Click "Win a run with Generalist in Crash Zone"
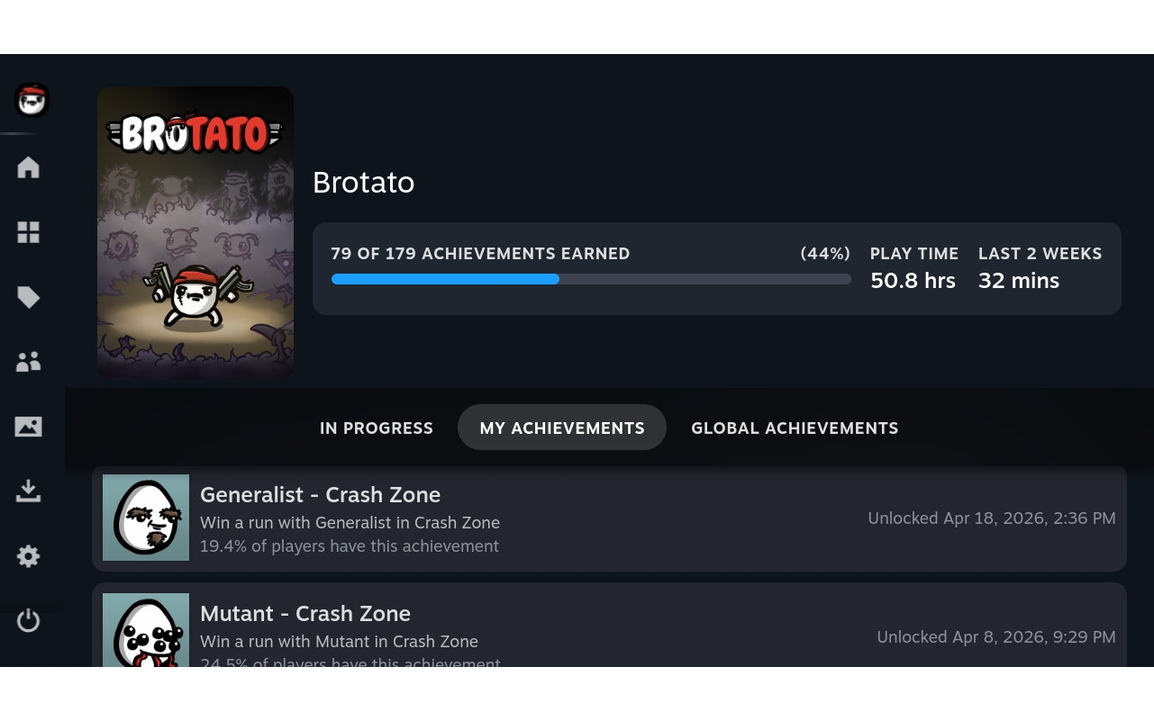The image size is (1154, 721). pyautogui.click(x=350, y=523)
